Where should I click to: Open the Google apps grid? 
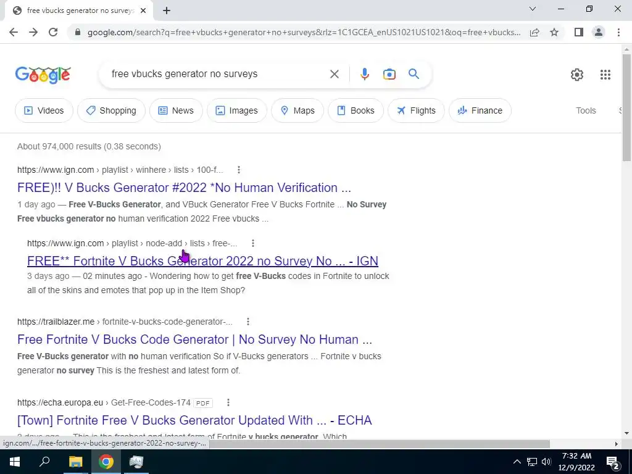pyautogui.click(x=605, y=75)
